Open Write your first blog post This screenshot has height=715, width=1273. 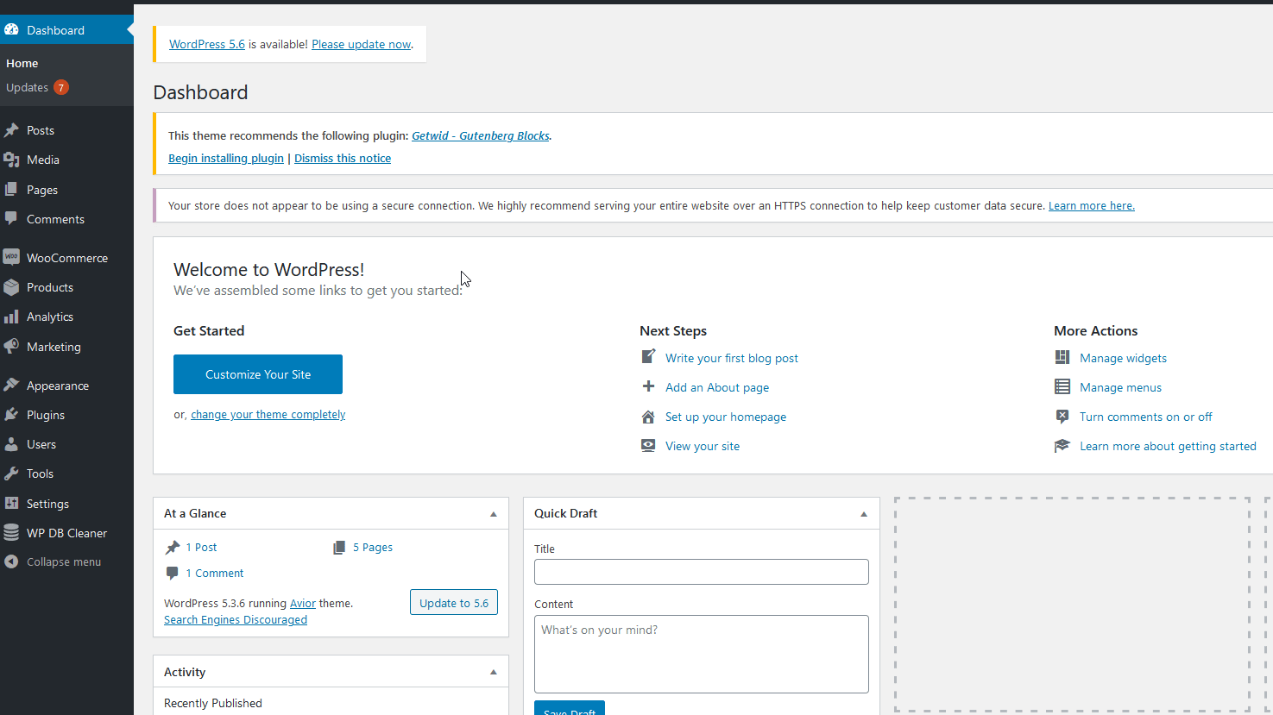point(732,358)
